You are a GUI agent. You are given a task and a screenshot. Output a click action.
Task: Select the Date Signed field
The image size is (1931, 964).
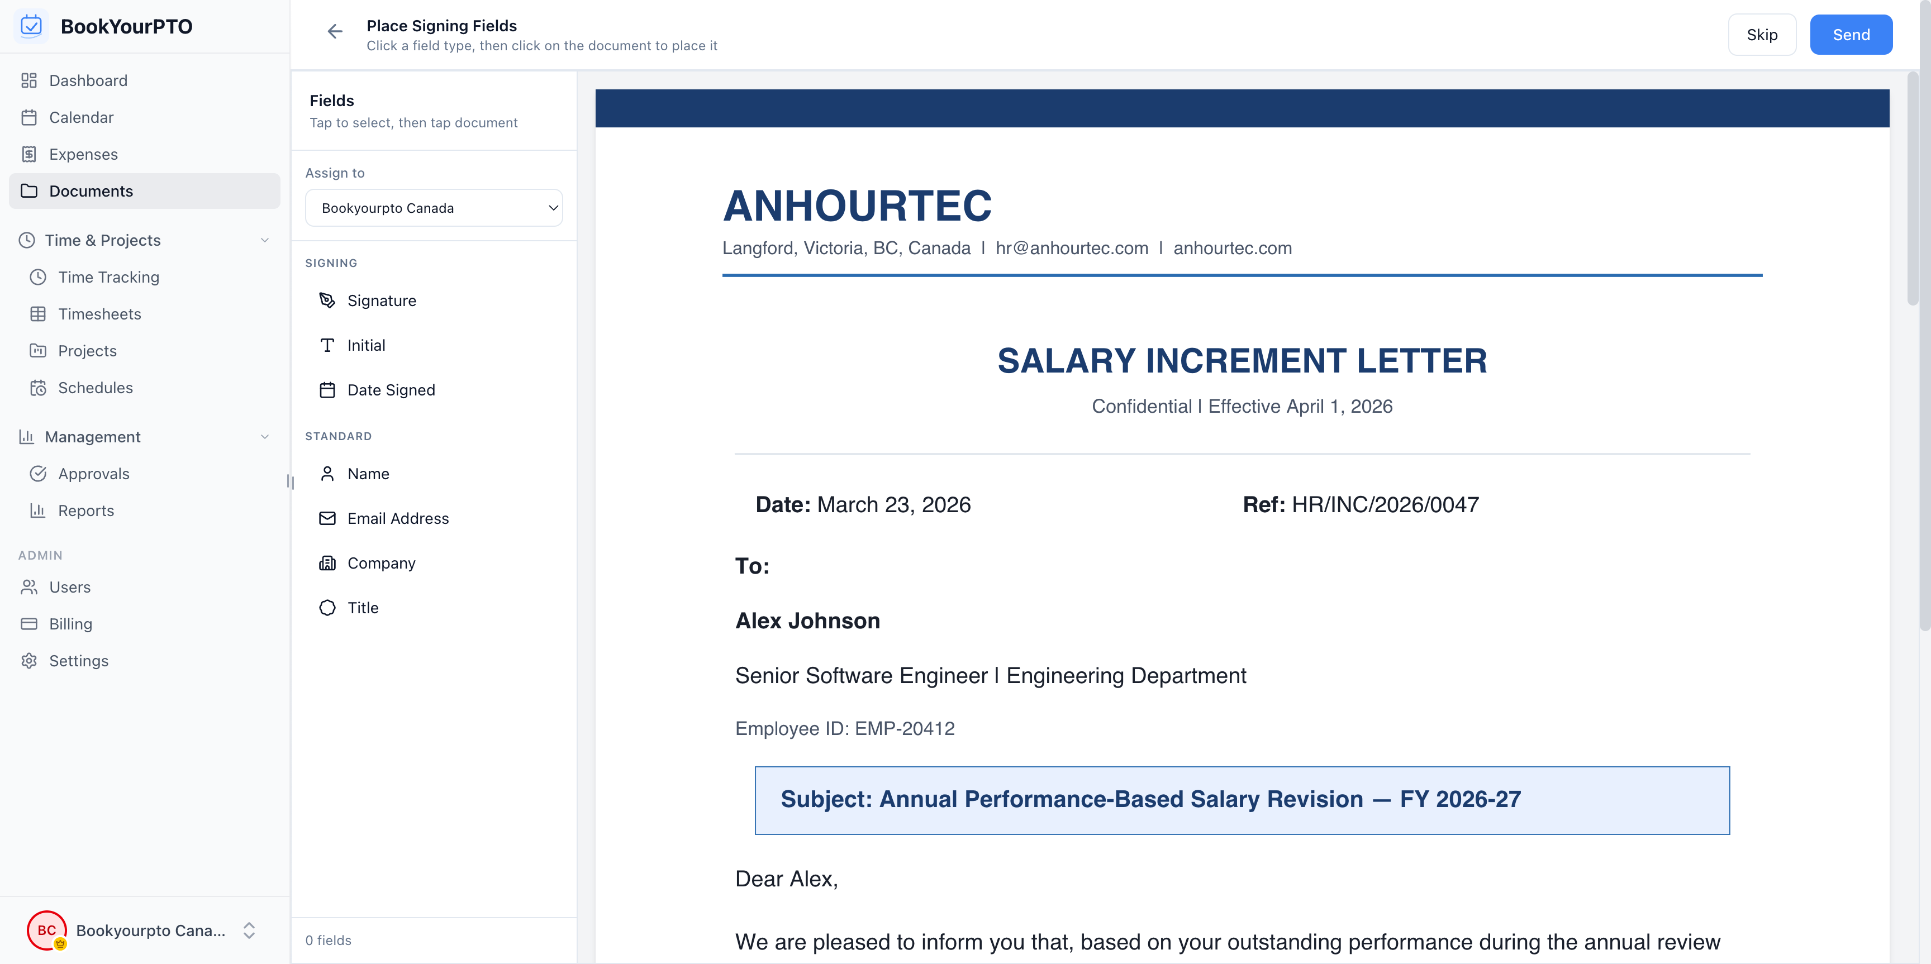[391, 389]
